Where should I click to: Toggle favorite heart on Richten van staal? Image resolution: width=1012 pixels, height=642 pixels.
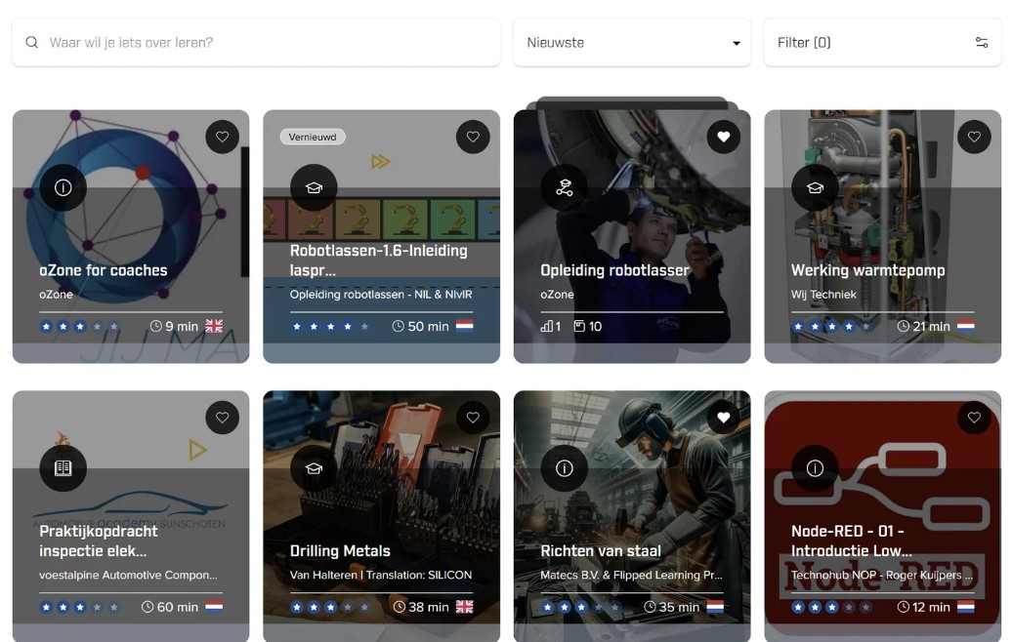pos(723,418)
